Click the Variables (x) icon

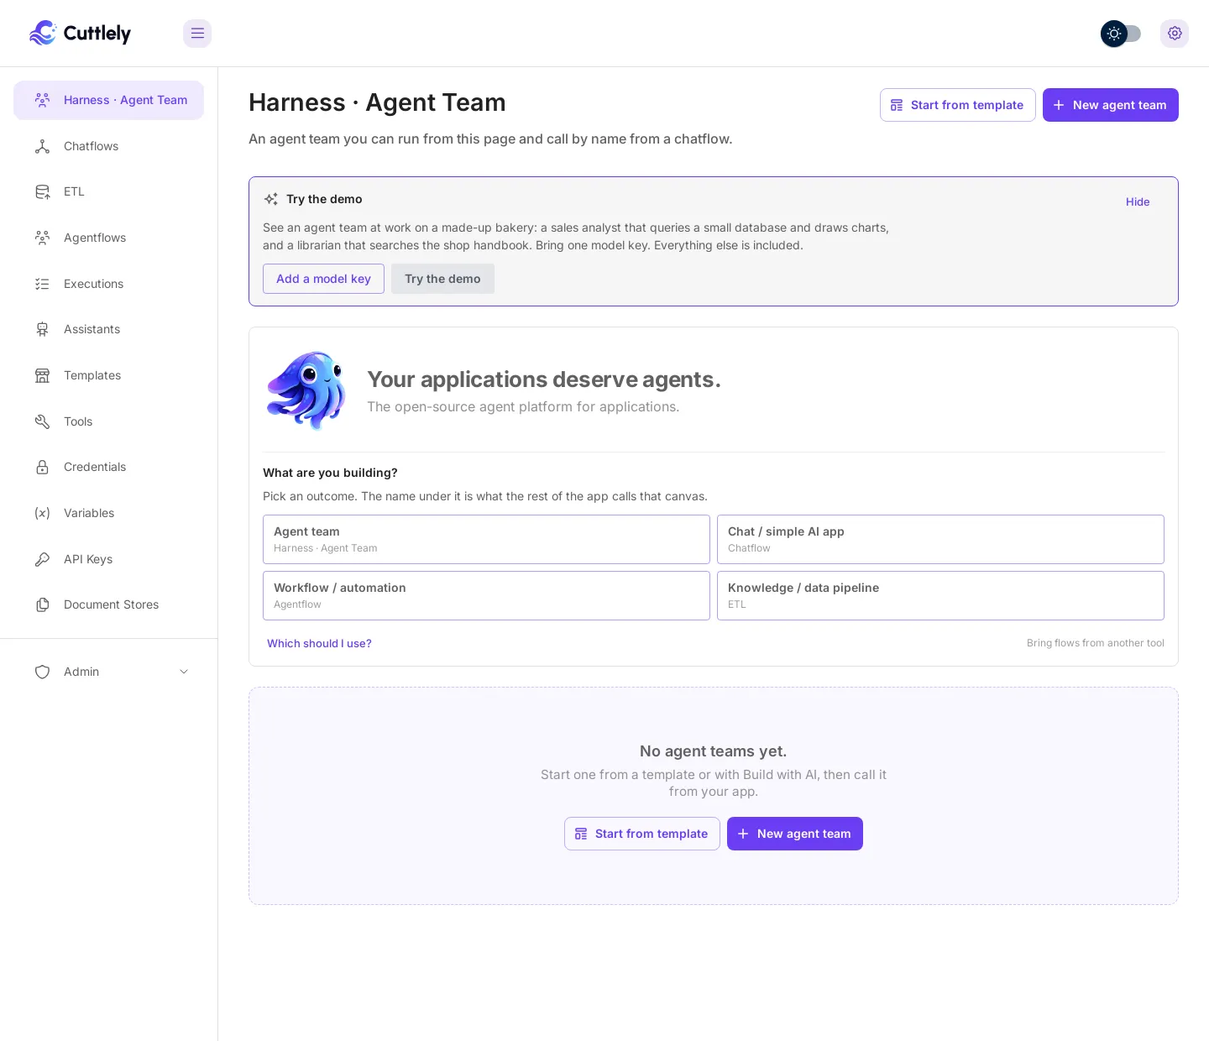(x=42, y=513)
